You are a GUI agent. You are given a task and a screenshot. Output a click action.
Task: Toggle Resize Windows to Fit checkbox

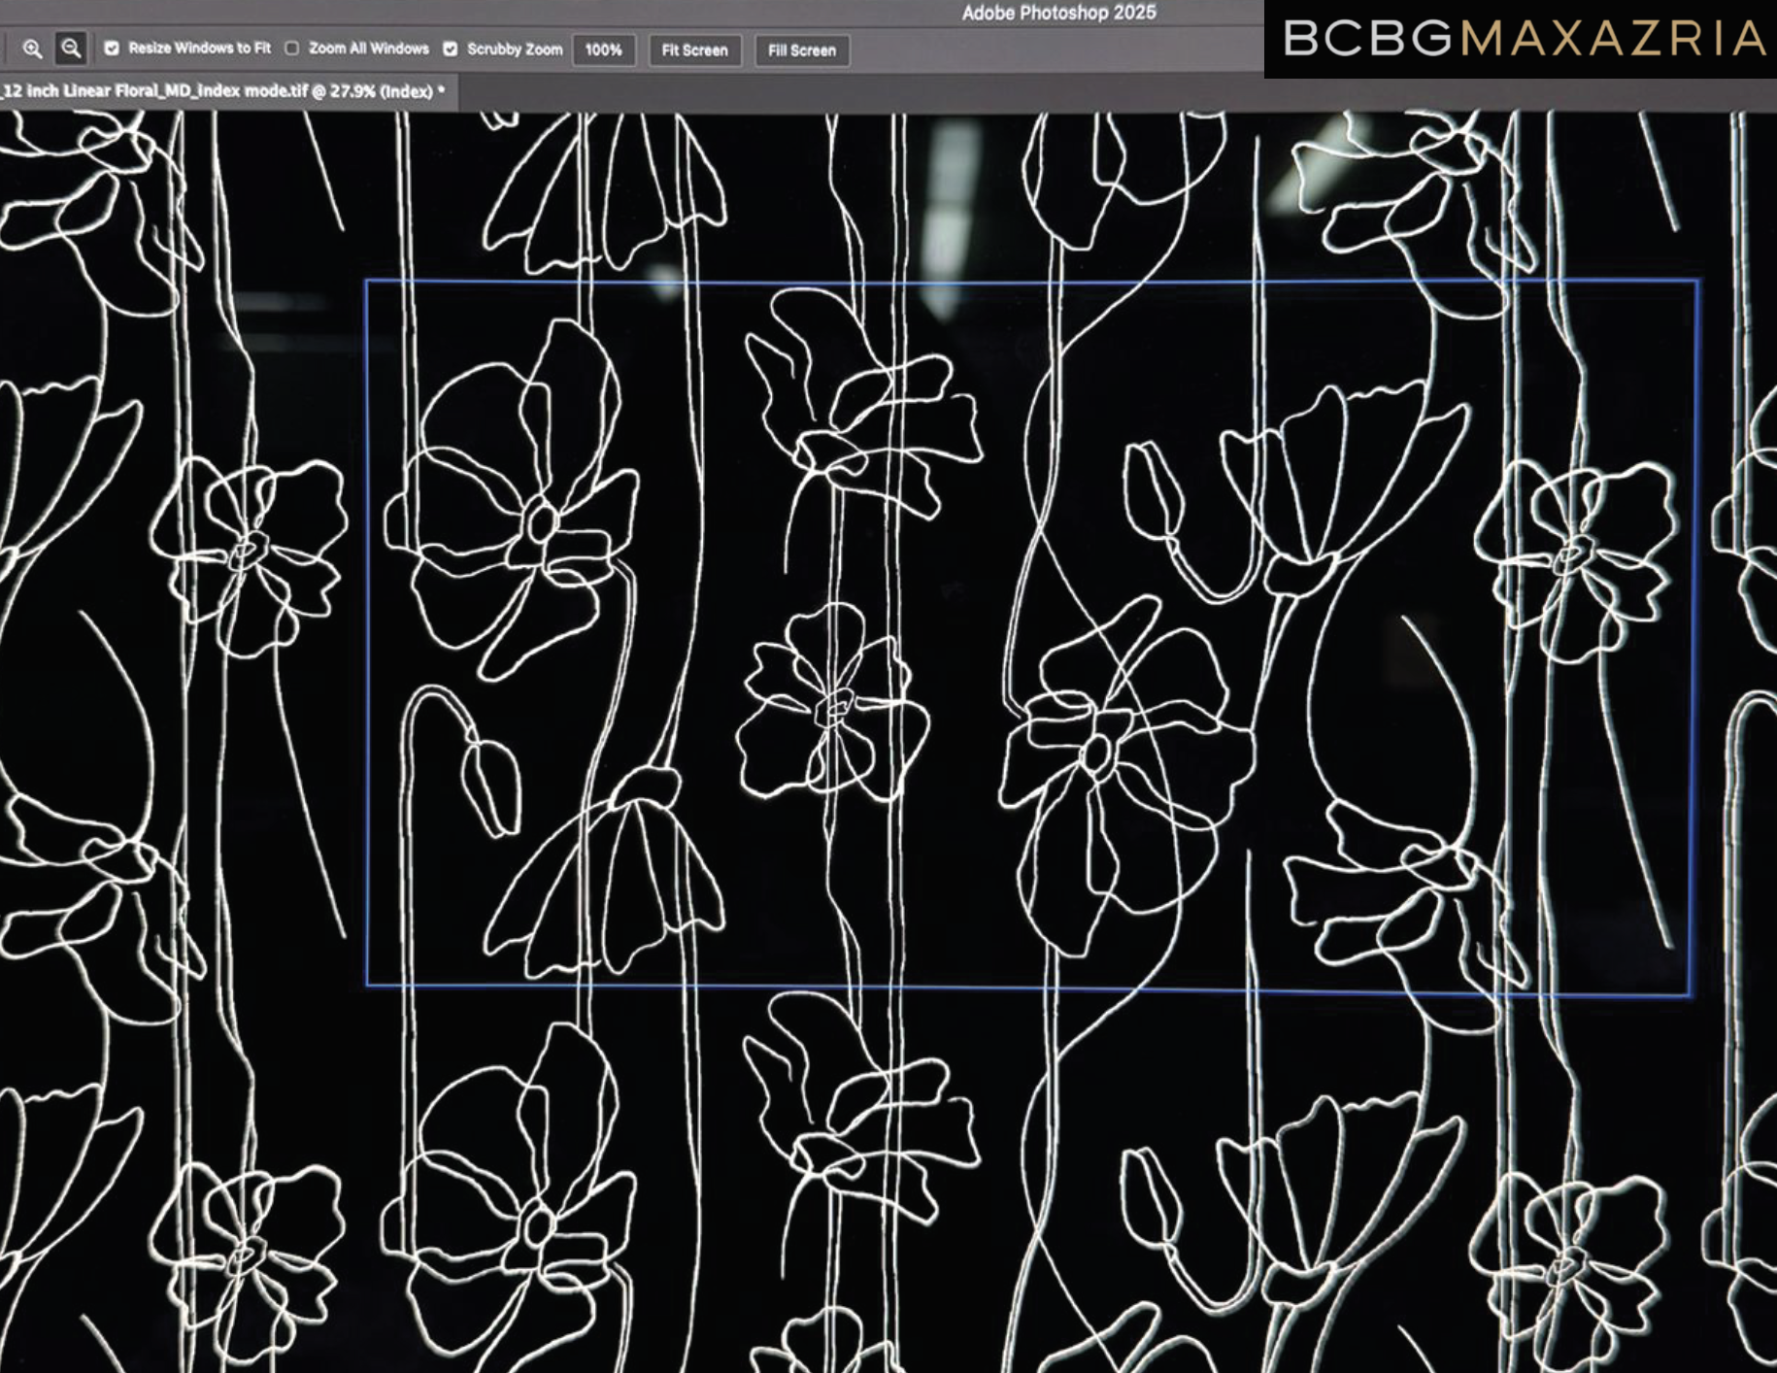point(112,48)
